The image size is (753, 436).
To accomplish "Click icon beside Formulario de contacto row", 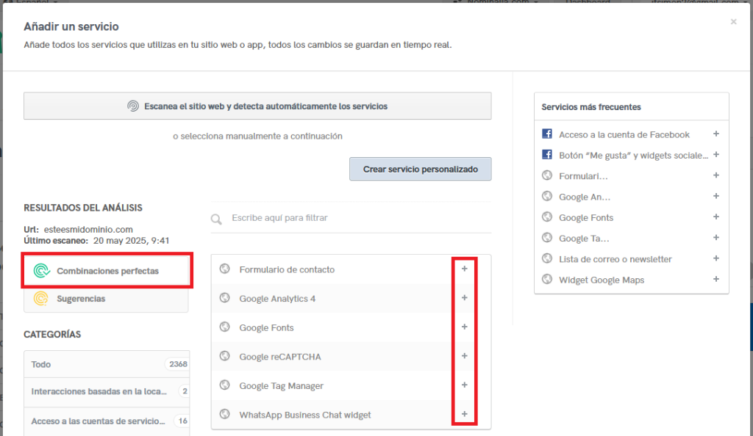I will 225,269.
